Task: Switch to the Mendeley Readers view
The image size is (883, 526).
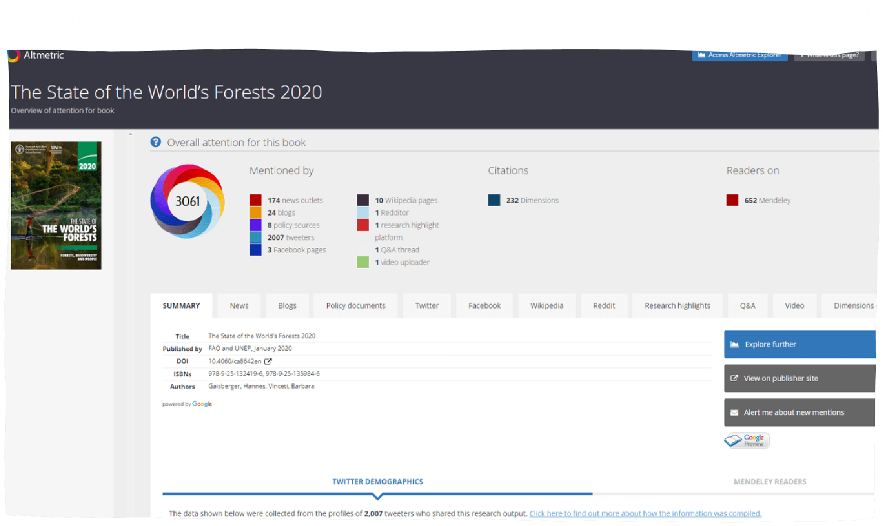Action: (x=769, y=481)
